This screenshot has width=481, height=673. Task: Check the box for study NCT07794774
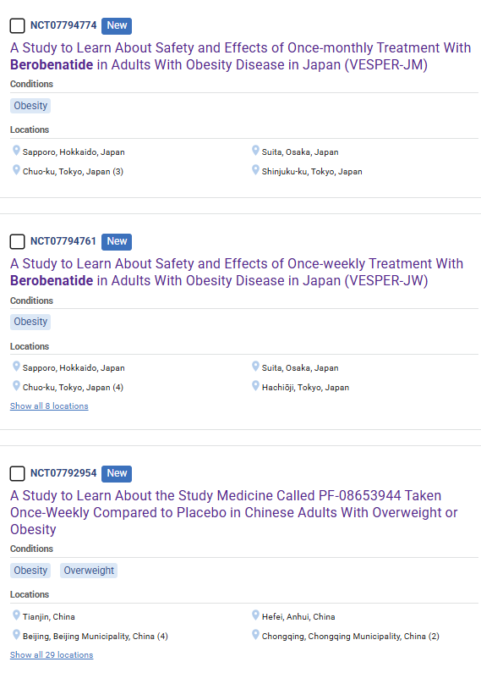click(17, 25)
